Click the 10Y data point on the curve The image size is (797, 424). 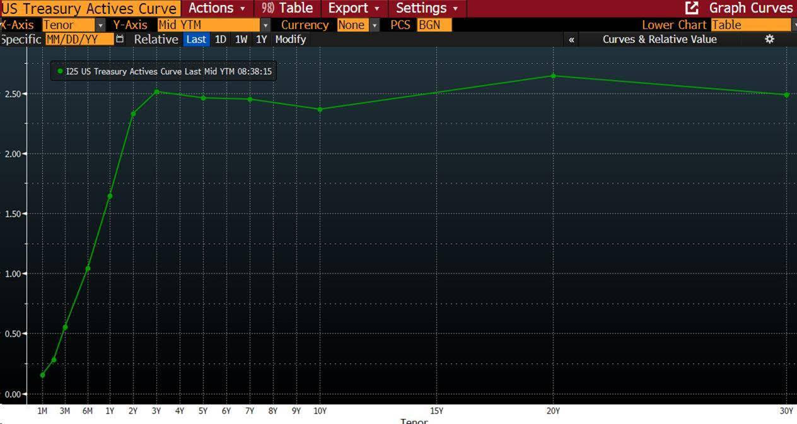pyautogui.click(x=320, y=109)
